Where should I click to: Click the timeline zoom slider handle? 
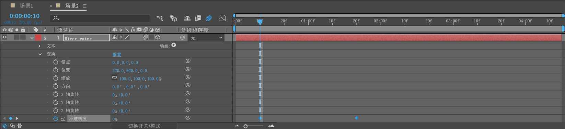245,126
